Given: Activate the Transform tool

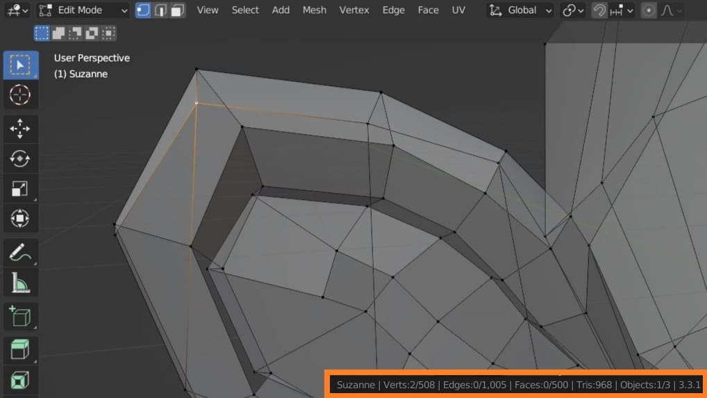Looking at the screenshot, I should point(20,219).
